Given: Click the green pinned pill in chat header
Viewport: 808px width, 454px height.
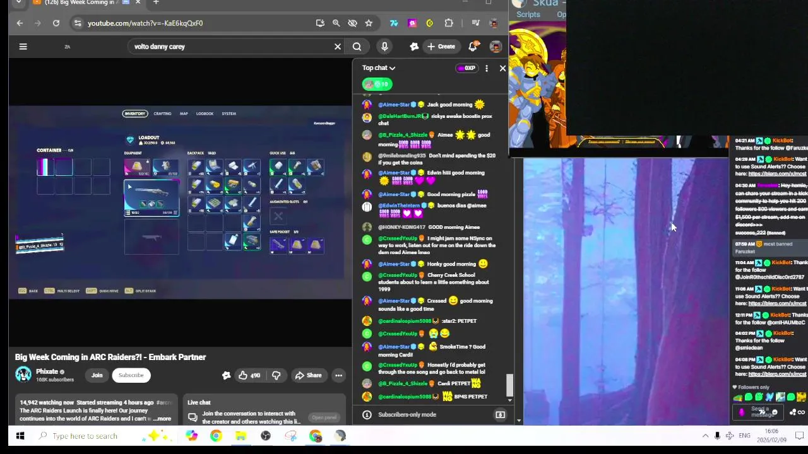Looking at the screenshot, I should click(377, 84).
